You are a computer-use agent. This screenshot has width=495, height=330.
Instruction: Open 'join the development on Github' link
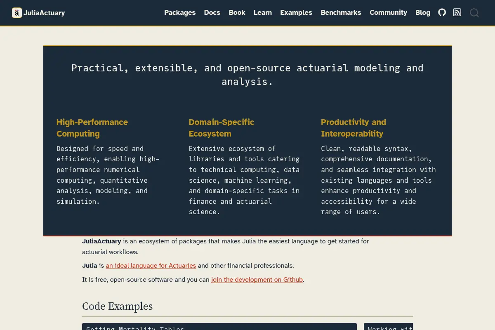click(x=257, y=280)
